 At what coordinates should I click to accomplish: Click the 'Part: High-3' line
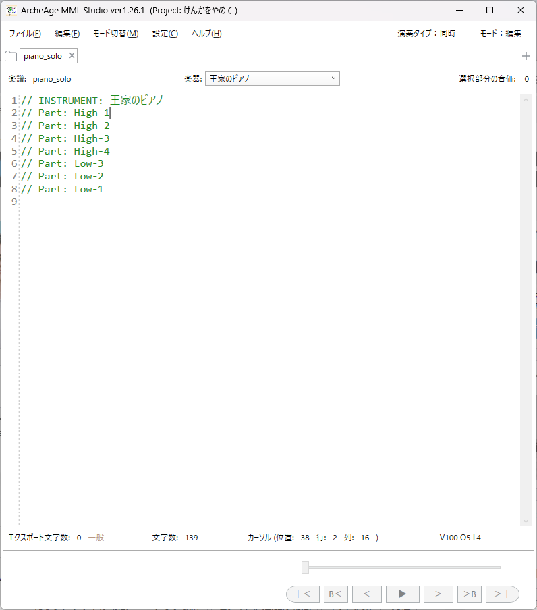coord(65,138)
